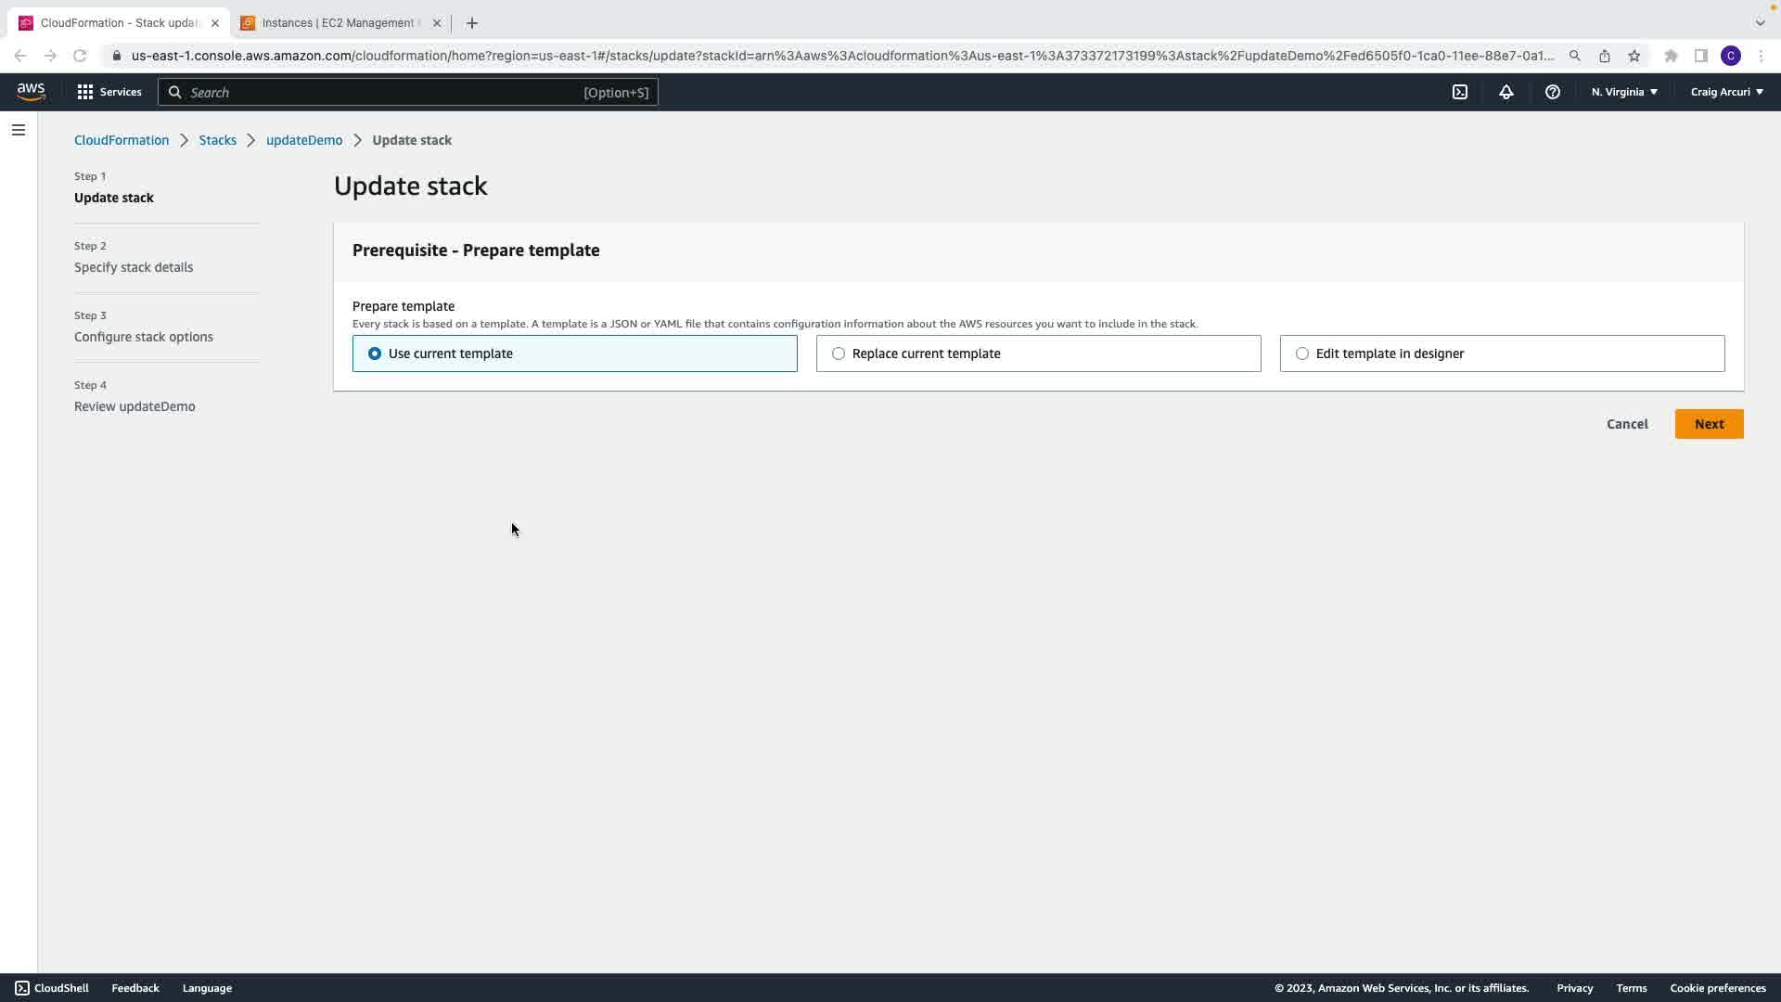The height and width of the screenshot is (1002, 1781).
Task: Select Use current template option
Action: pos(375,353)
